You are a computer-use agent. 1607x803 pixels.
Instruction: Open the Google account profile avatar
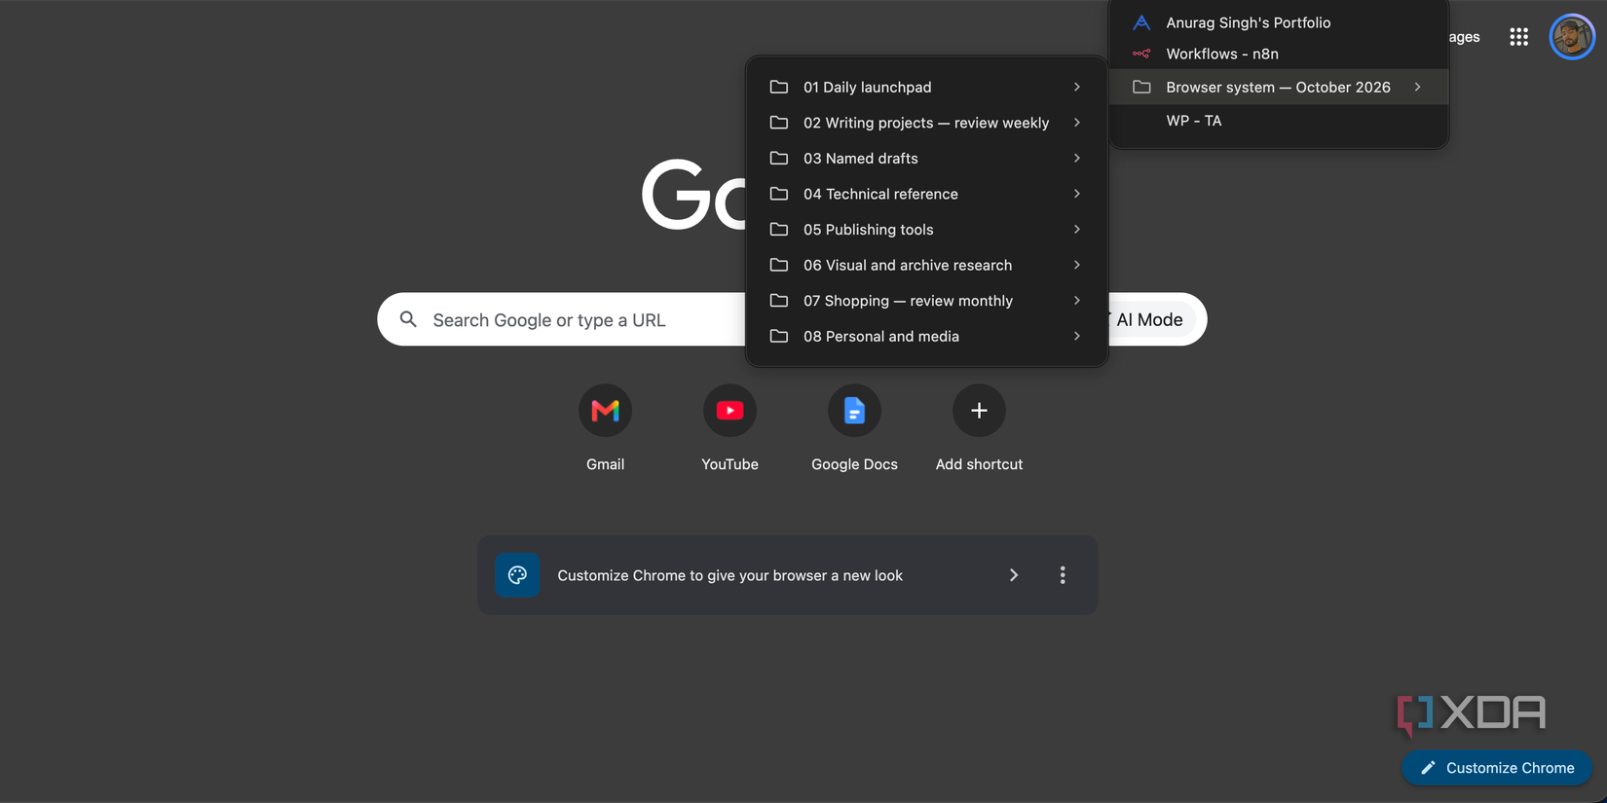click(1571, 37)
